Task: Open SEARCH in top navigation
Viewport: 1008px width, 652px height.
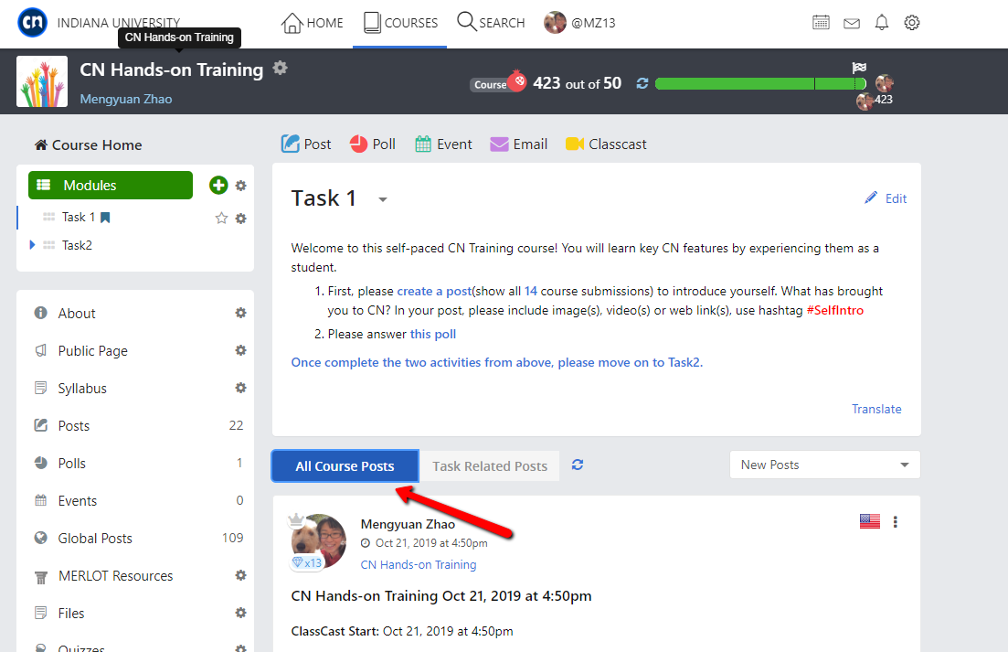Action: coord(491,23)
